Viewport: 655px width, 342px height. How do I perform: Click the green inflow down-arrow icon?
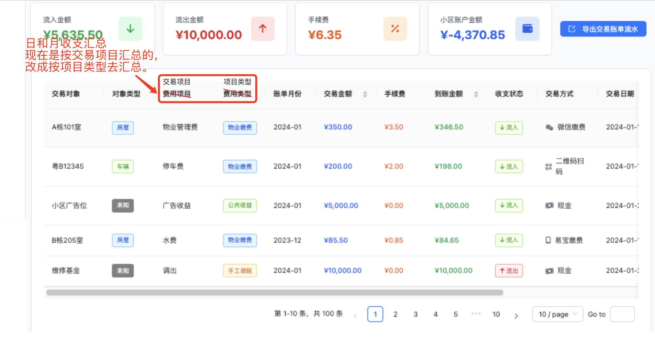tap(130, 29)
